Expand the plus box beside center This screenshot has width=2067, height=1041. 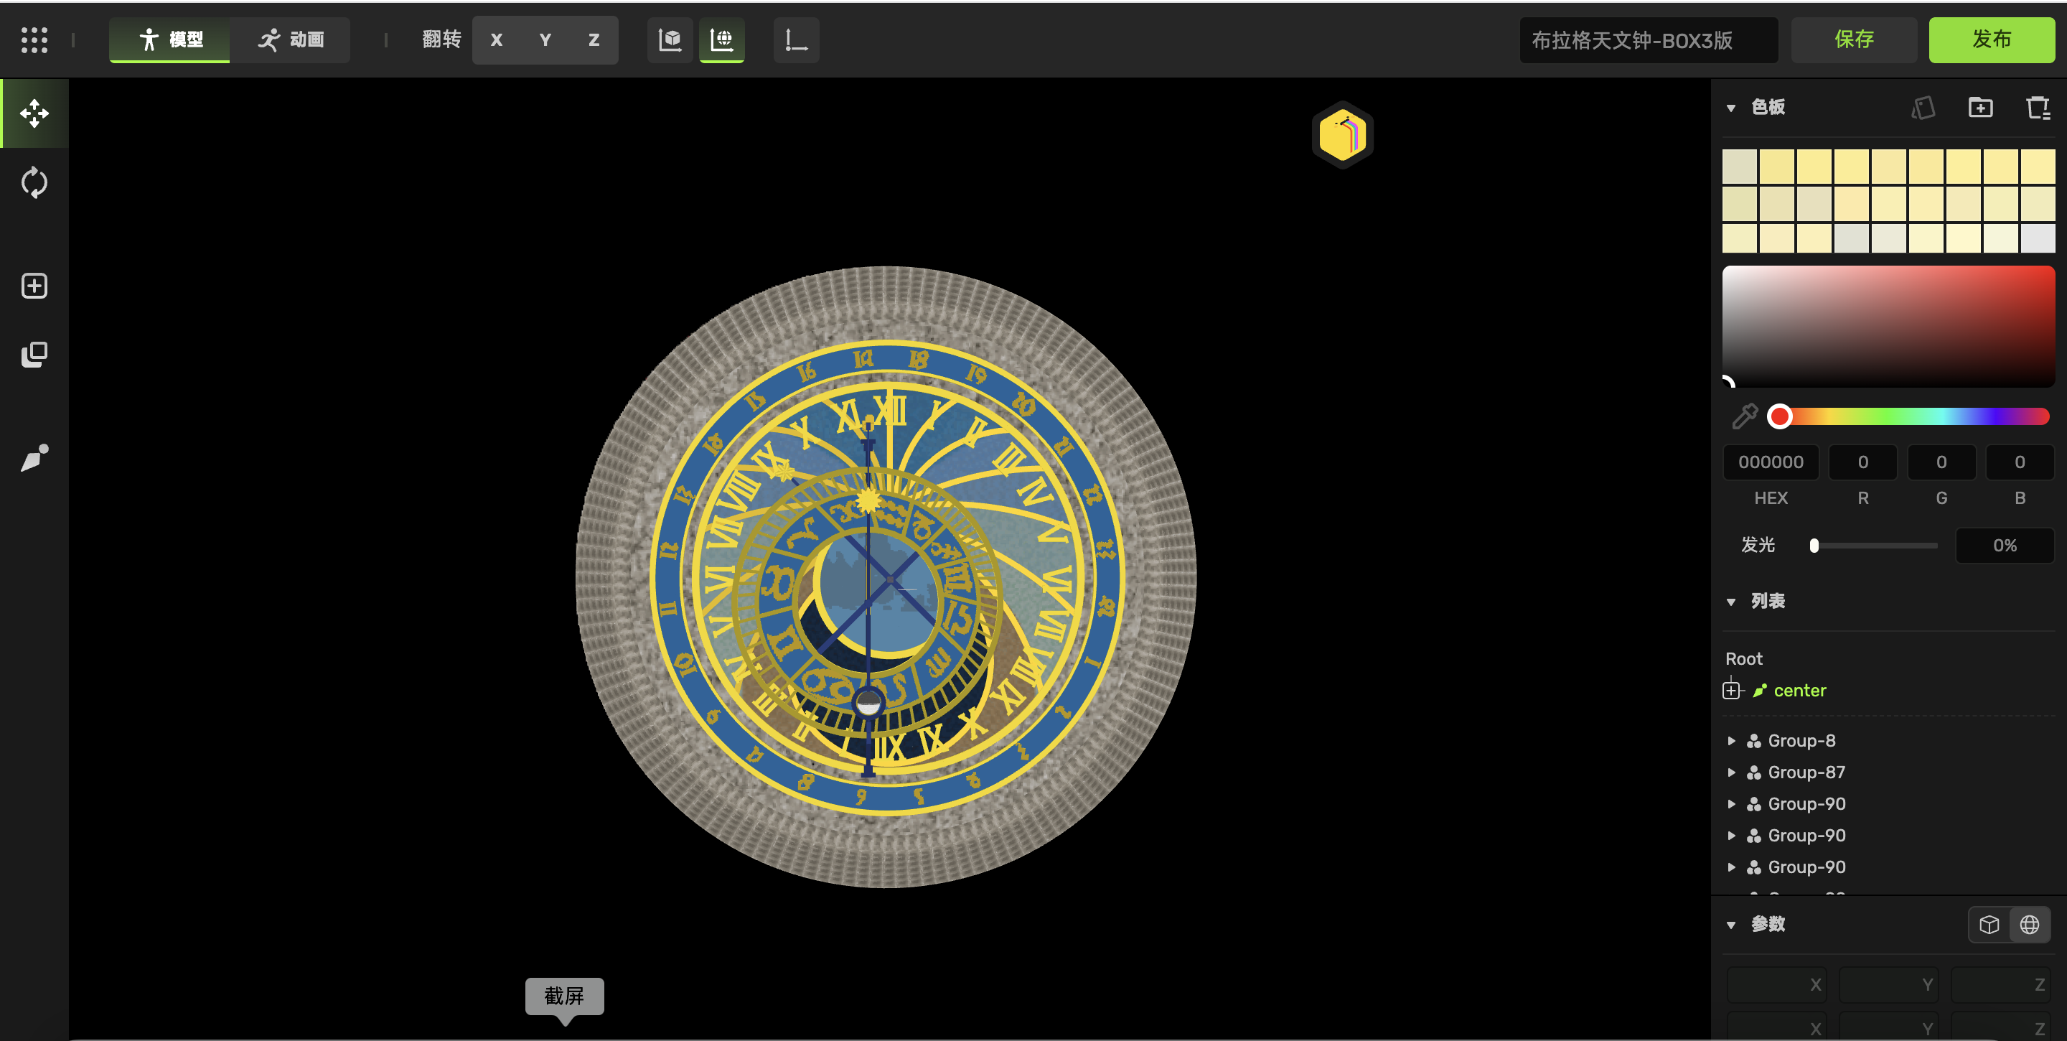(x=1732, y=690)
